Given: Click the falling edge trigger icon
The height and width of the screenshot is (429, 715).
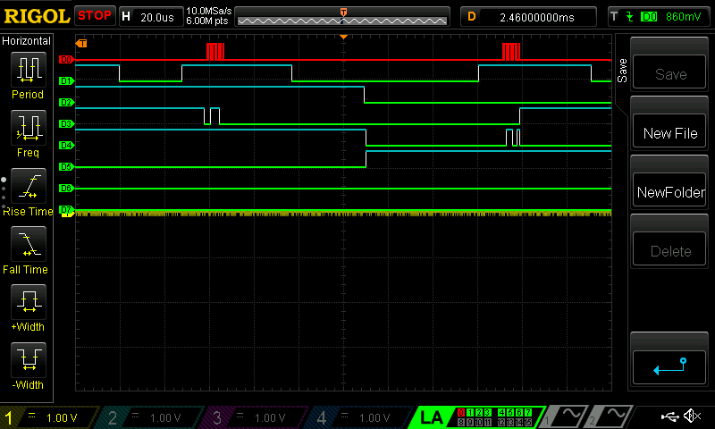Looking at the screenshot, I should click(x=630, y=17).
